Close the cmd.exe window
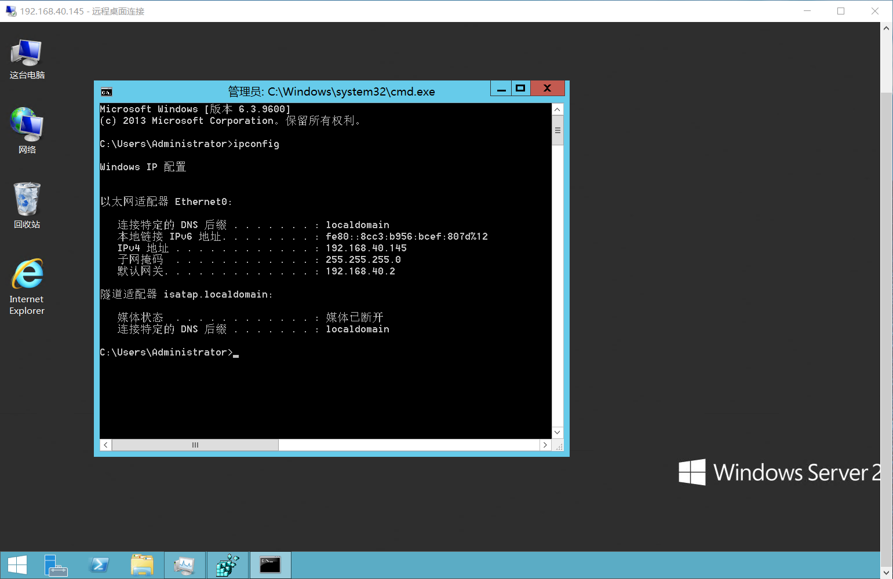This screenshot has height=579, width=893. coord(547,89)
